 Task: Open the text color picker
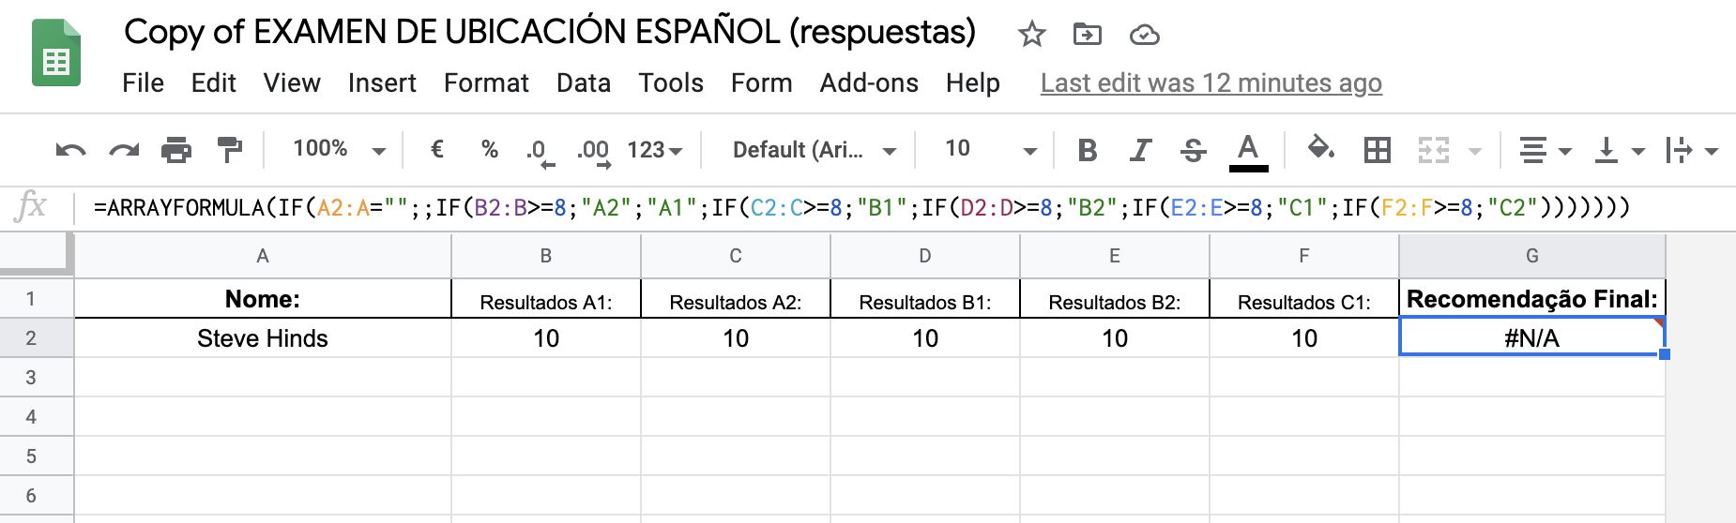pyautogui.click(x=1248, y=152)
